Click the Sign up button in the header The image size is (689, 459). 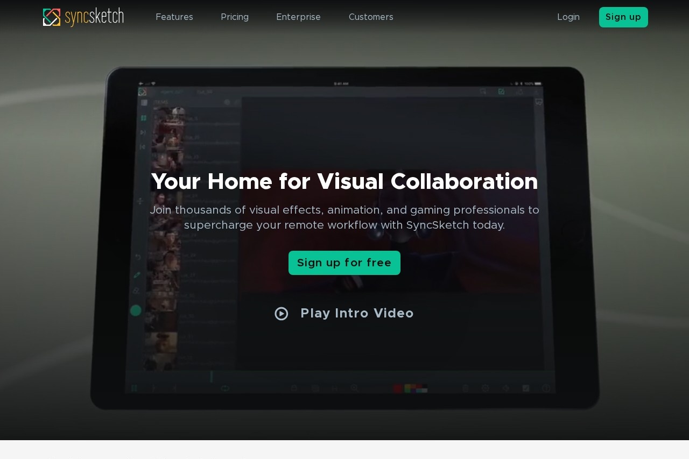pos(623,17)
